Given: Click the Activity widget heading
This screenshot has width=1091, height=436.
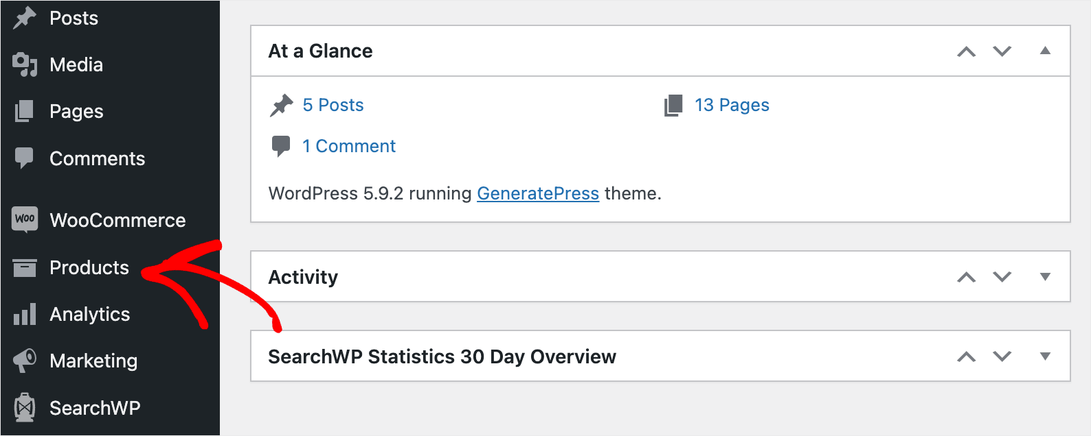Looking at the screenshot, I should (x=303, y=277).
